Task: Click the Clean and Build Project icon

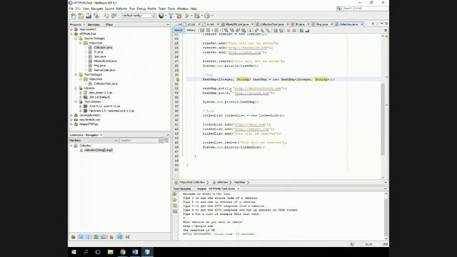Action: click(x=179, y=16)
